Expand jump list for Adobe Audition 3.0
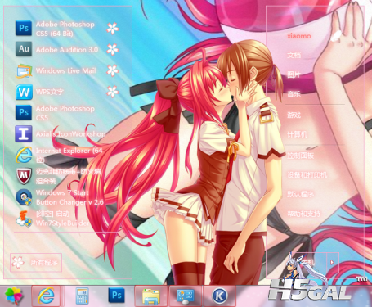Image resolution: width=372 pixels, height=307 pixels. point(113,49)
